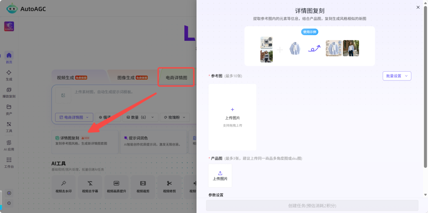Click the lowest round icon in sidebar
Viewport: 428px width, 213px height.
(x=9, y=203)
